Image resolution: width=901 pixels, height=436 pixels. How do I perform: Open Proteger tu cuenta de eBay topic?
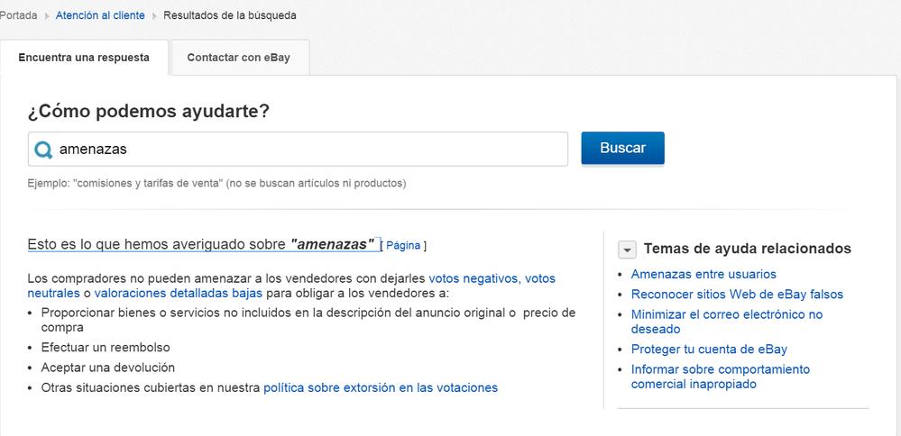(709, 349)
